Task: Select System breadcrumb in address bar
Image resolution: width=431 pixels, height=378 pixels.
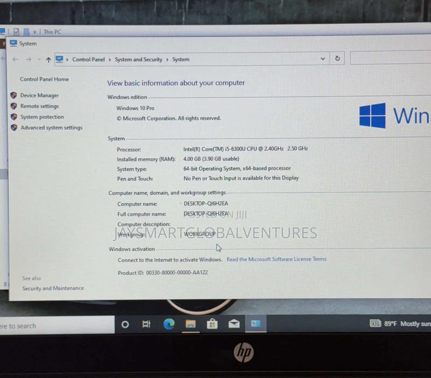Action: pos(181,59)
